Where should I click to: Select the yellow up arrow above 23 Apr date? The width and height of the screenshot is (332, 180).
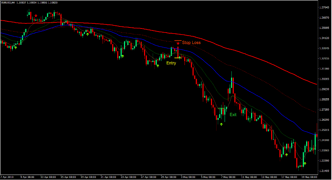tap(123, 55)
